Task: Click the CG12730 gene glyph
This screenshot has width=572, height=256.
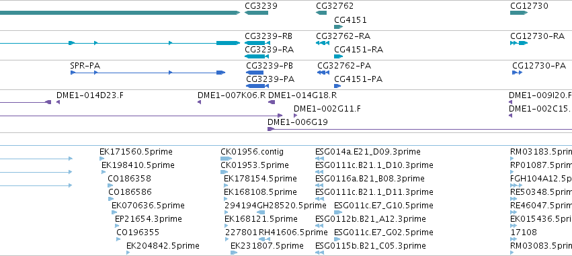Action: point(519,13)
